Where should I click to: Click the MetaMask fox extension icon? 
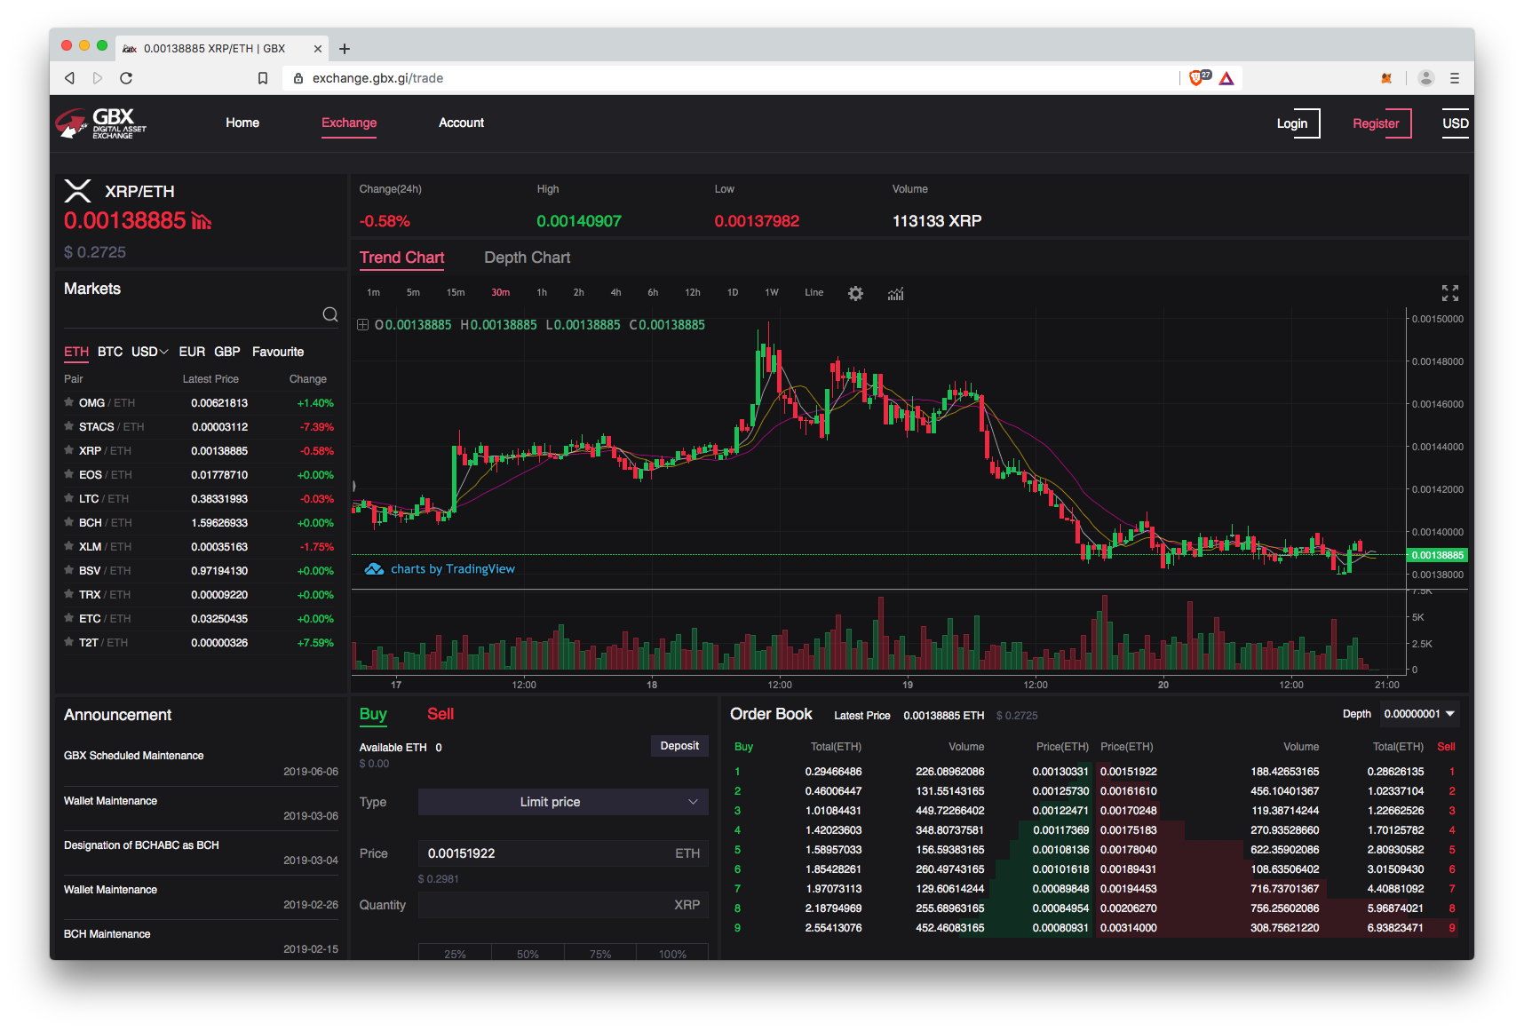tap(1386, 78)
